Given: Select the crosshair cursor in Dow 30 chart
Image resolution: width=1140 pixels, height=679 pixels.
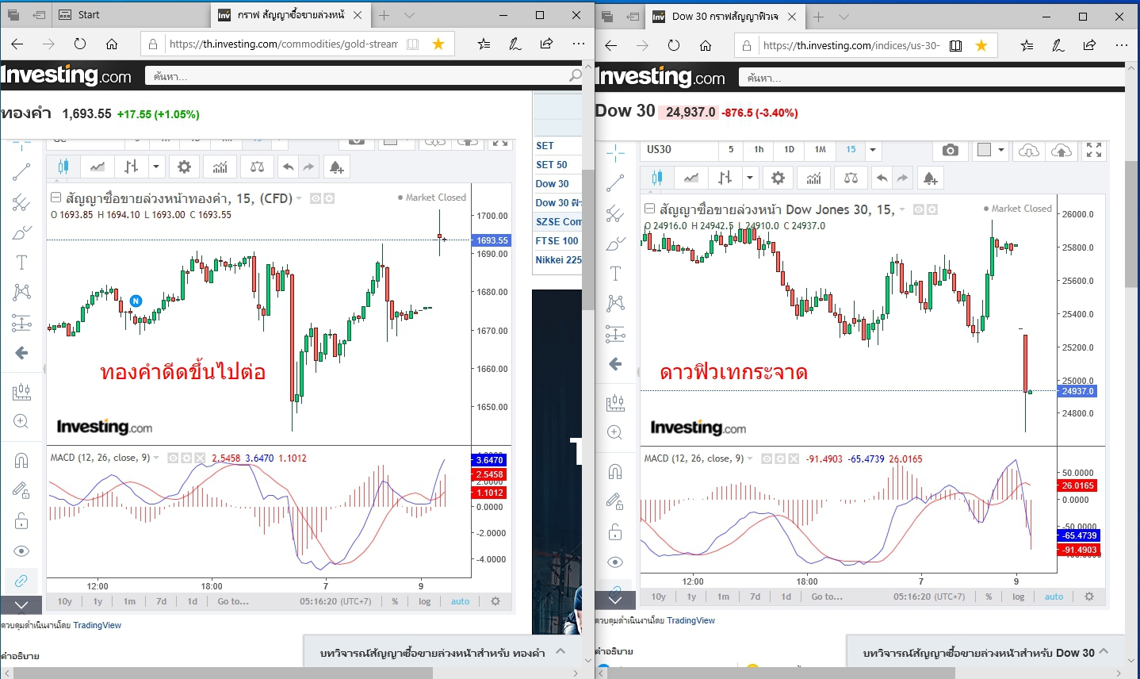Looking at the screenshot, I should coord(615,152).
